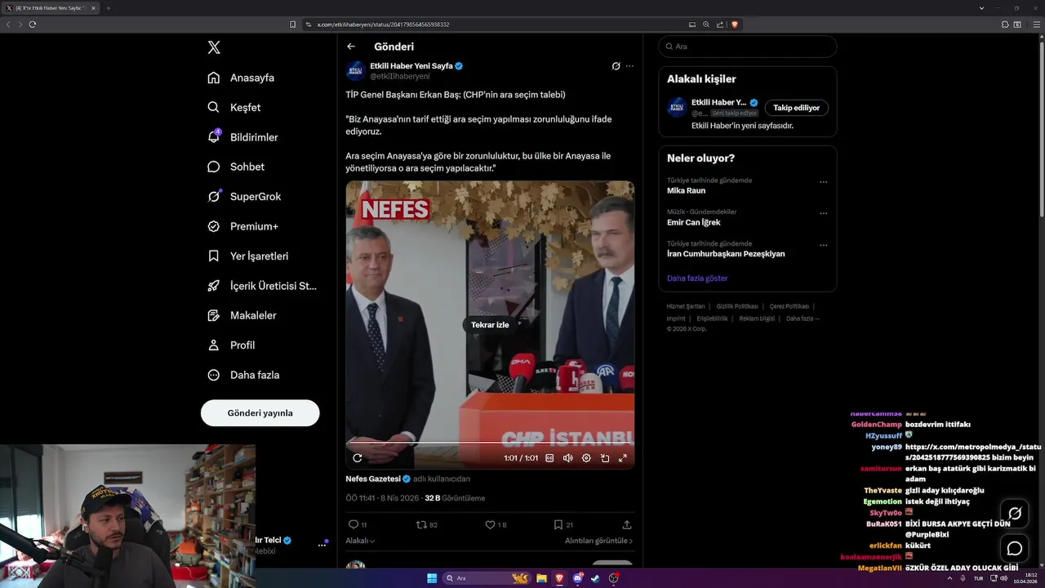The height and width of the screenshot is (588, 1045).
Task: Open the Hizmet Şartları footer link
Action: [x=686, y=306]
